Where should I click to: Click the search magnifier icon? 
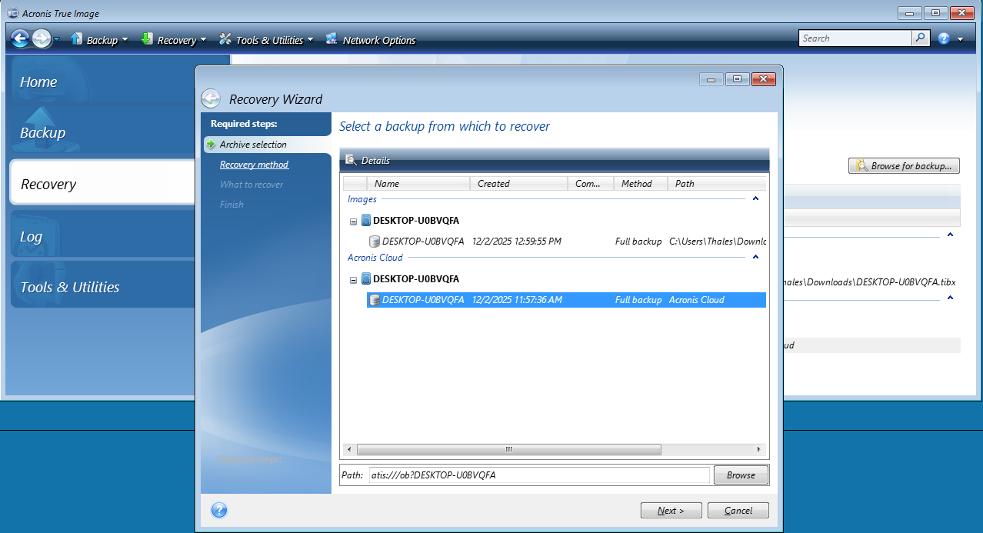click(920, 37)
